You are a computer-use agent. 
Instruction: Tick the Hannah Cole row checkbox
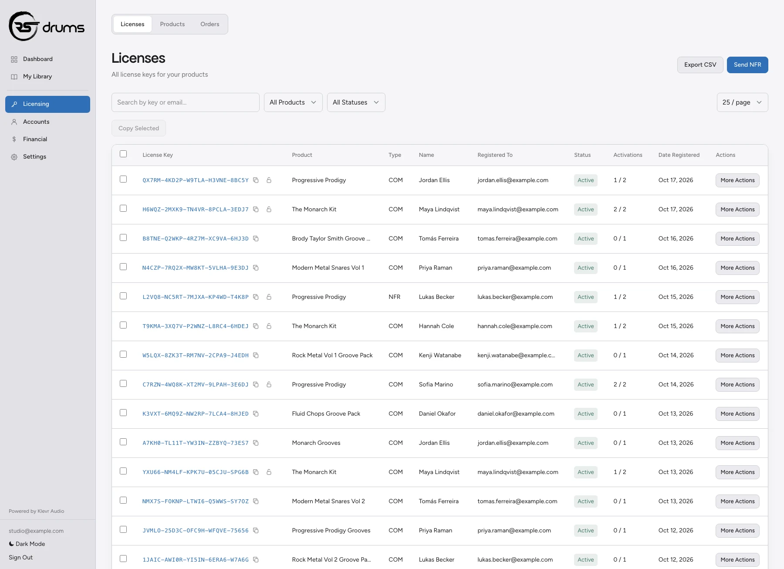tap(123, 325)
